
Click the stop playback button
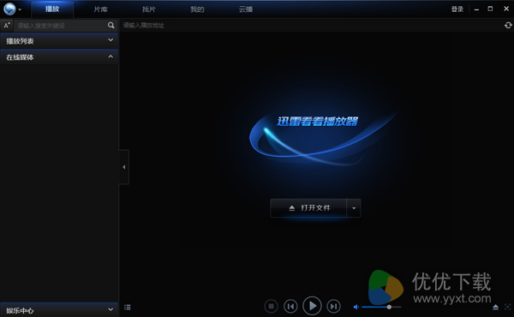pyautogui.click(x=271, y=307)
